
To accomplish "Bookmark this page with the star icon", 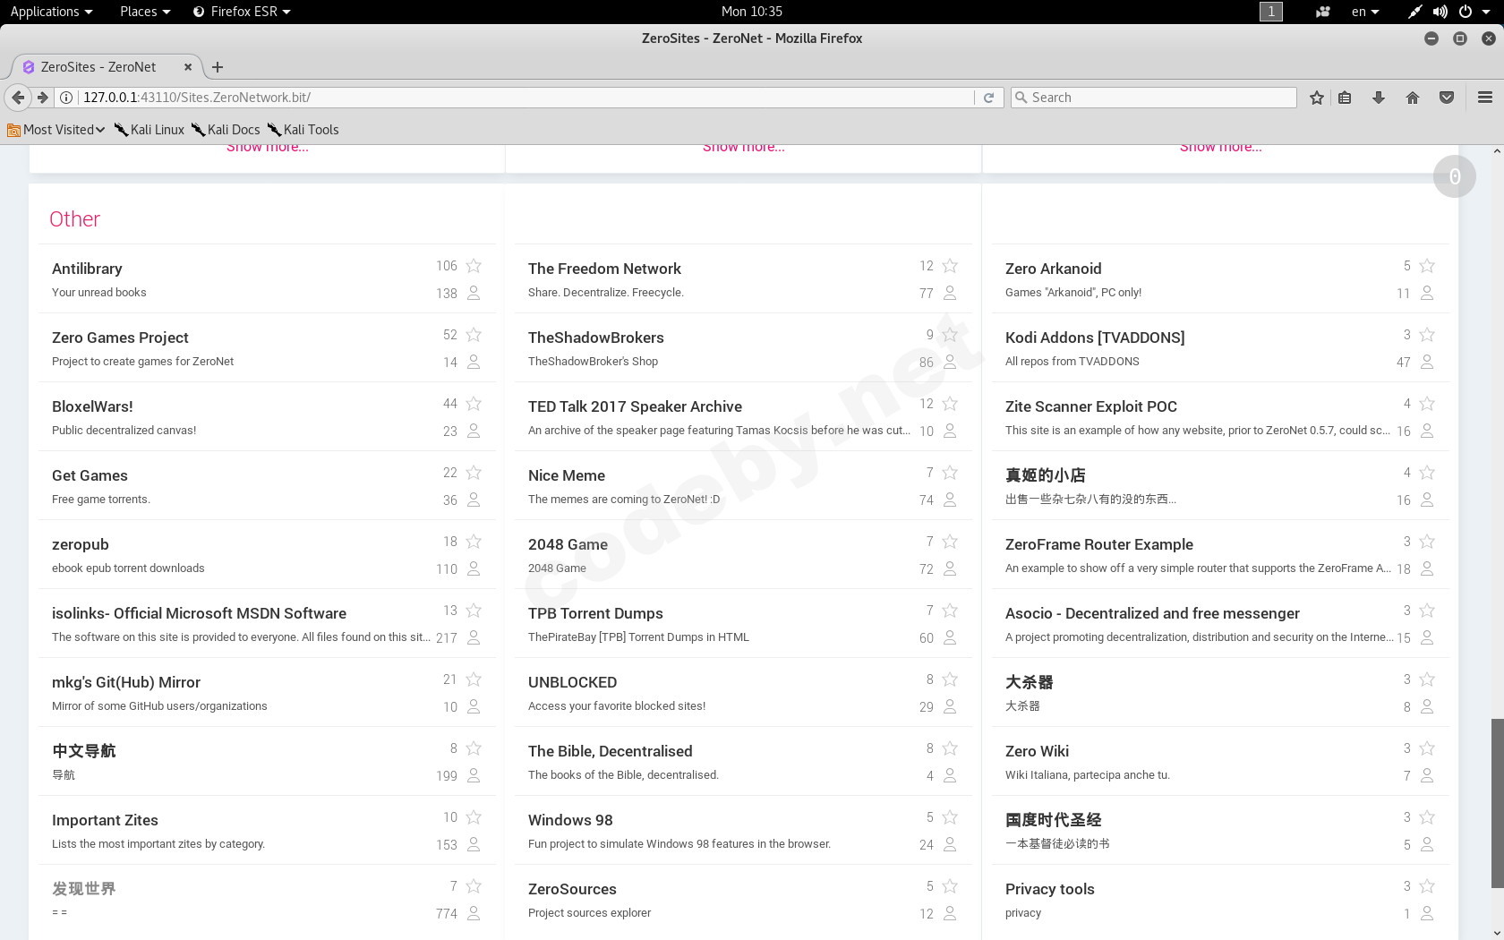I will click(1316, 97).
